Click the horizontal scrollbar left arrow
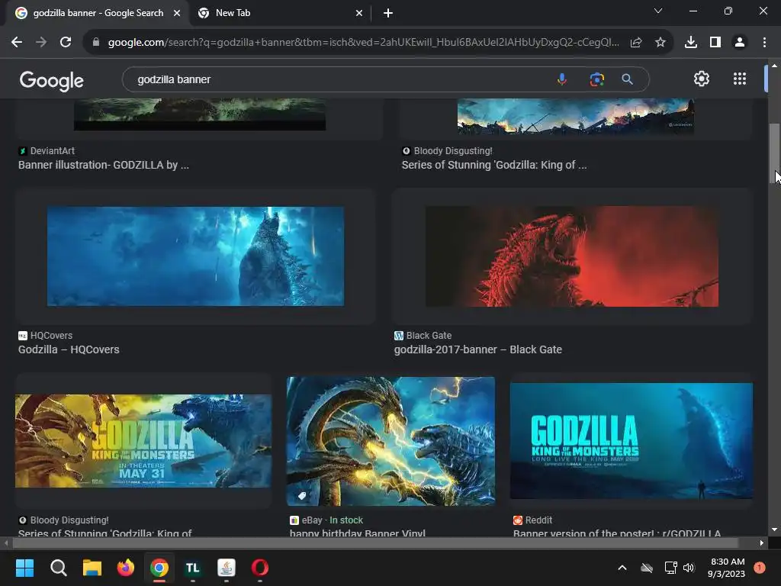 pyautogui.click(x=6, y=543)
